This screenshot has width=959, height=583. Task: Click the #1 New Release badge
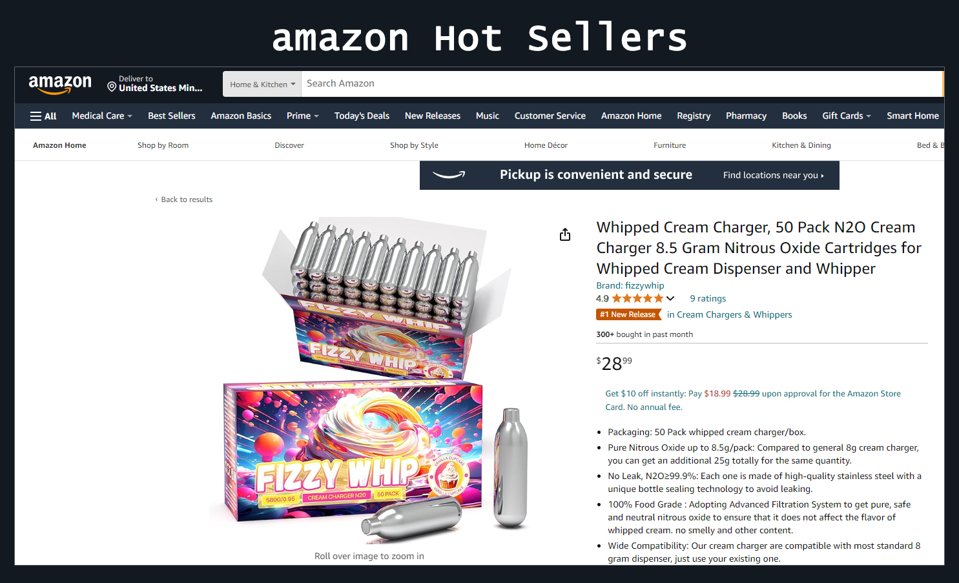[628, 314]
